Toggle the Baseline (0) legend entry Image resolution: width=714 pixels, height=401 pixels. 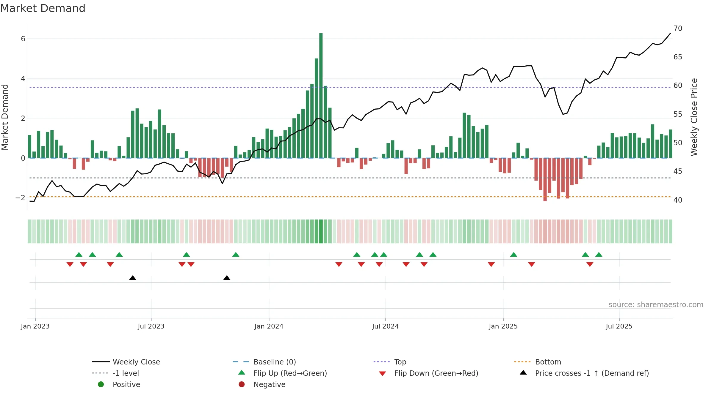(264, 362)
